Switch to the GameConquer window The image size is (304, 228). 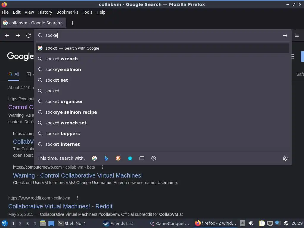point(170,223)
